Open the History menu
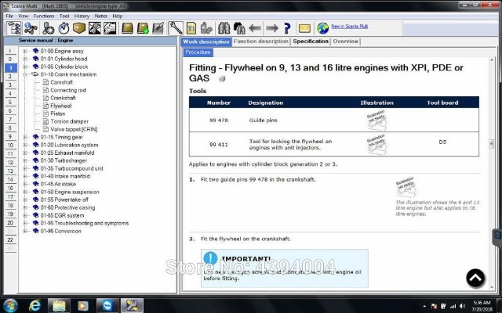The height and width of the screenshot is (313, 502). (82, 16)
